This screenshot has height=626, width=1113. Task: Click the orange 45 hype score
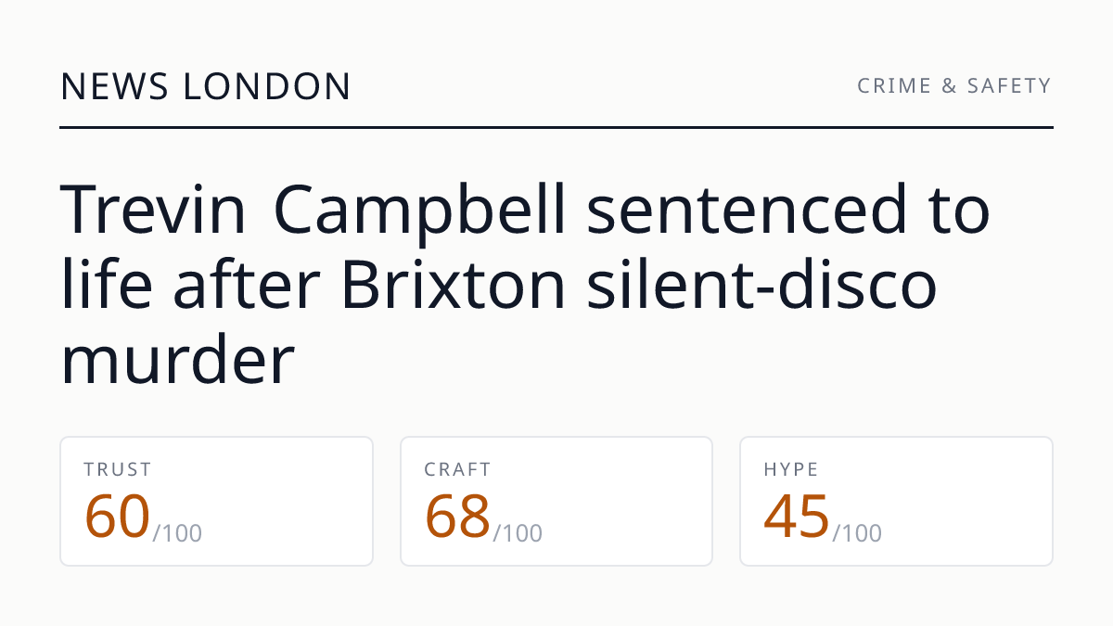pos(797,516)
